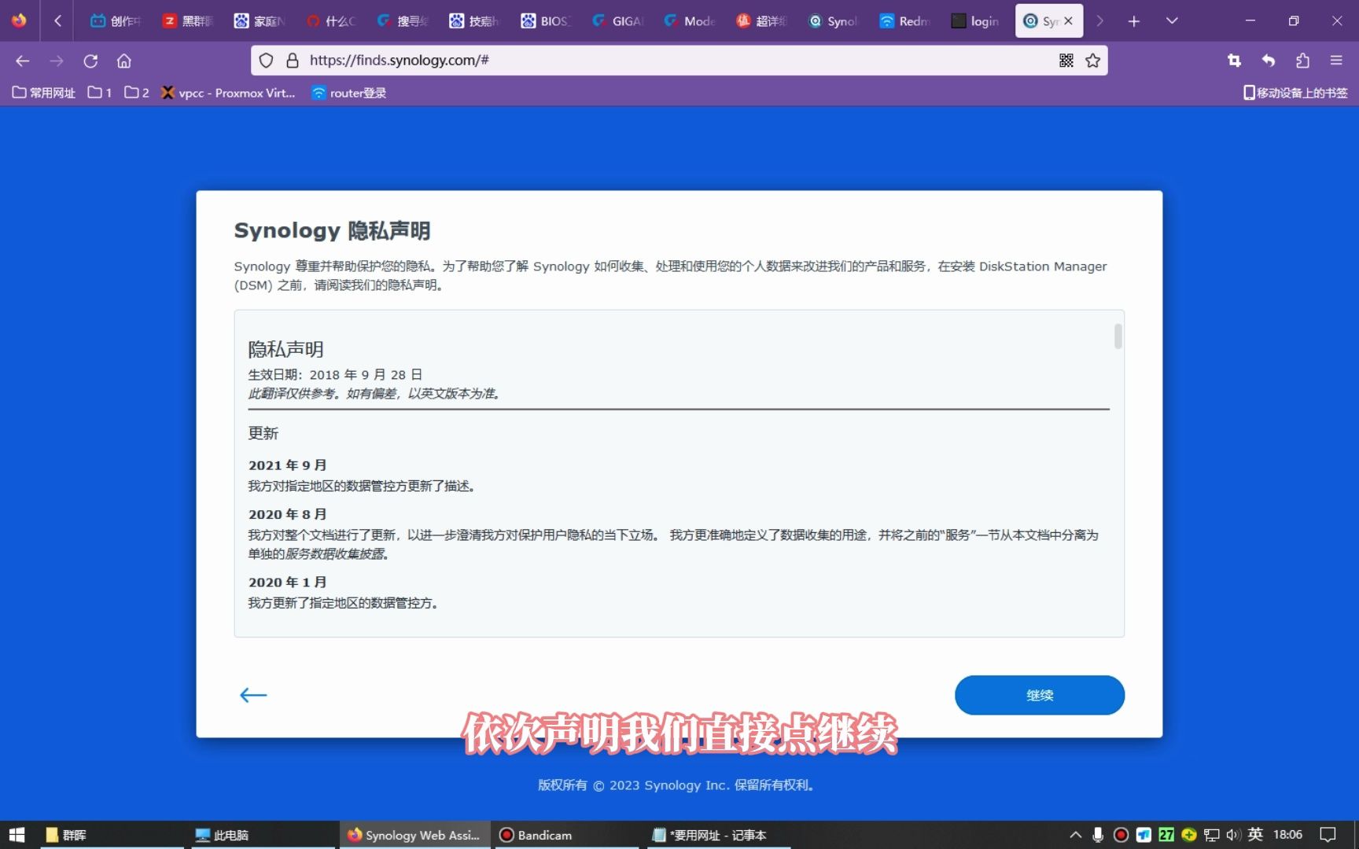Viewport: 1359px width, 849px height.
Task: Open the Synology Web Assi... taskbar item
Action: coord(414,835)
